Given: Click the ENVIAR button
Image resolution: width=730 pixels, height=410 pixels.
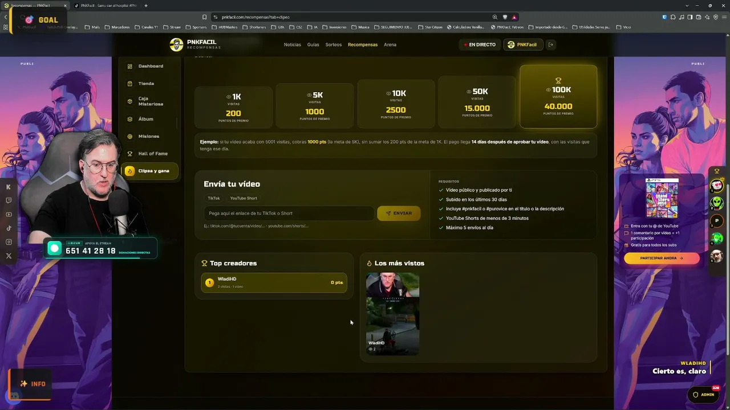Looking at the screenshot, I should 399,213.
